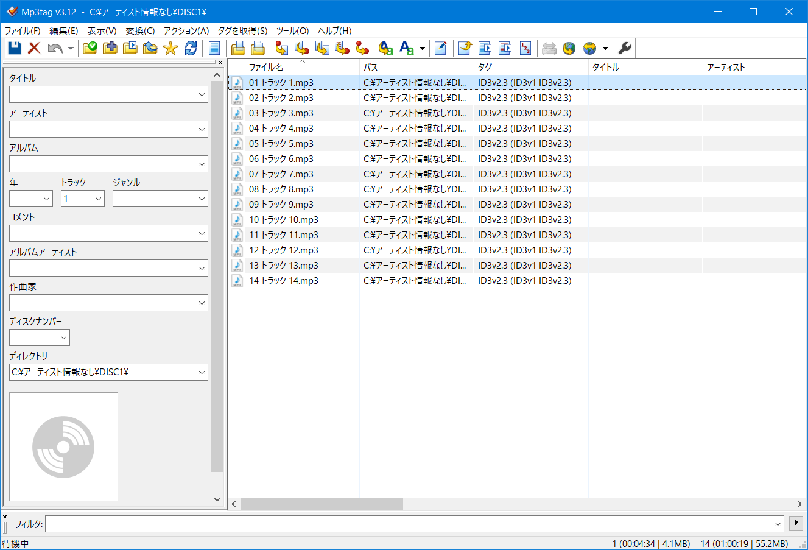The image size is (808, 550).
Task: Expand the 年 combo box
Action: point(46,199)
